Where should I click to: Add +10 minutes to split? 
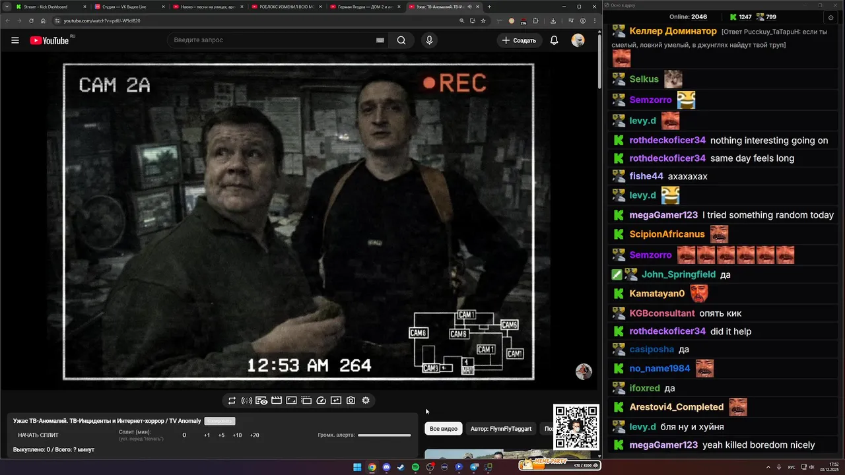[x=237, y=435]
